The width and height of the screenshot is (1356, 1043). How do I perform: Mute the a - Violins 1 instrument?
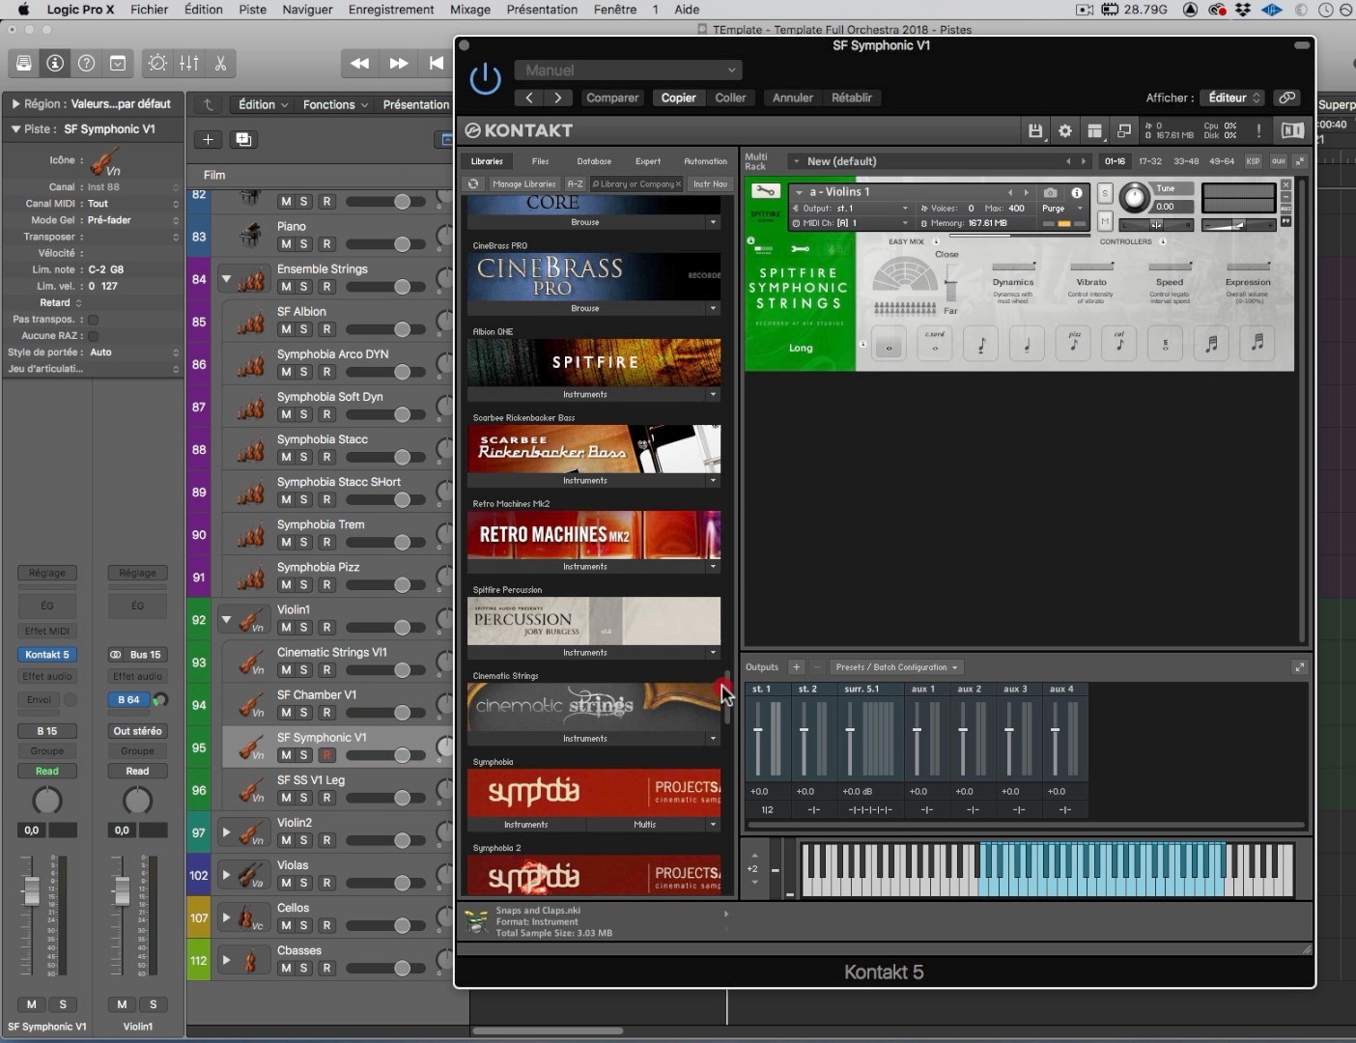(1105, 222)
